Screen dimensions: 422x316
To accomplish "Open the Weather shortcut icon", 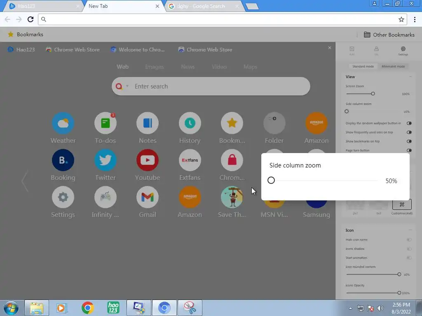I will [63, 123].
